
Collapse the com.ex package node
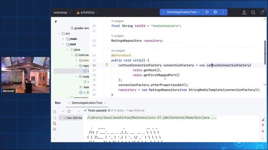pyautogui.click(x=72, y=55)
